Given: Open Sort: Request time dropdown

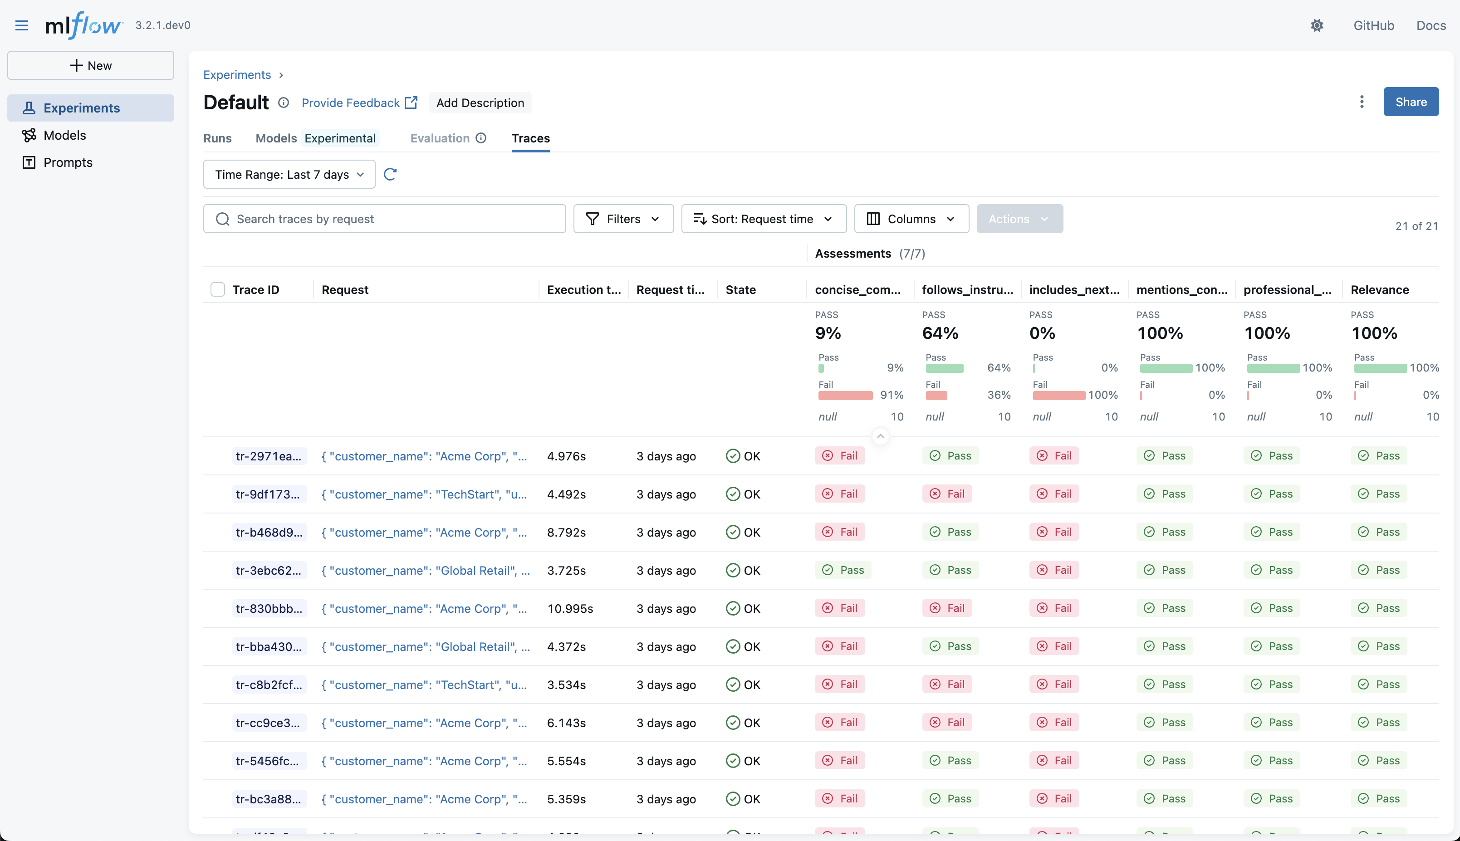Looking at the screenshot, I should click(764, 219).
